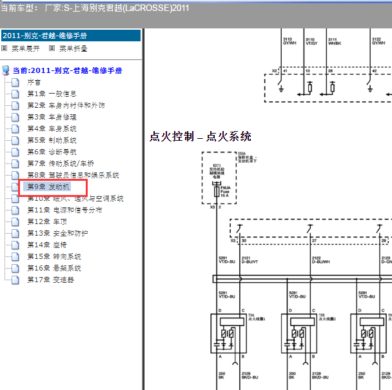Open 第17章 变速器
Image resolution: width=392 pixels, height=390 pixels.
pyautogui.click(x=50, y=280)
